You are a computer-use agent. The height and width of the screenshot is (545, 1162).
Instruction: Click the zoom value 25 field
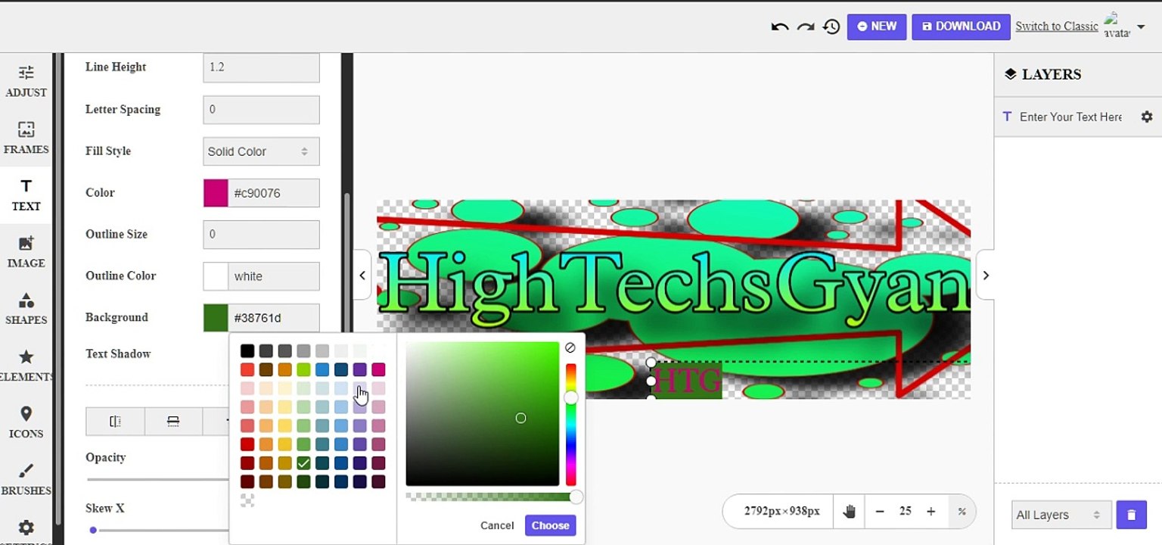(906, 512)
